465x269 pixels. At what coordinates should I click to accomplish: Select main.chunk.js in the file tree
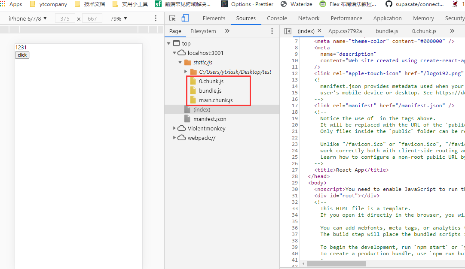(x=216, y=100)
